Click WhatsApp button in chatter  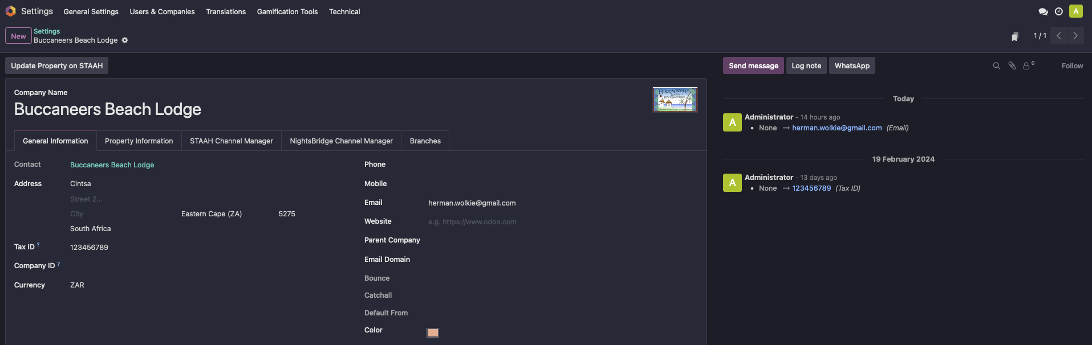[x=852, y=65]
